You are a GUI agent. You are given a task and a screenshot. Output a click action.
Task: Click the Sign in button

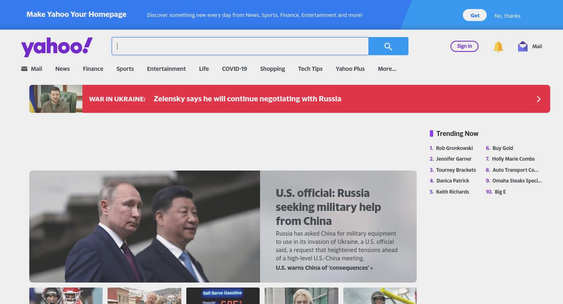point(464,46)
